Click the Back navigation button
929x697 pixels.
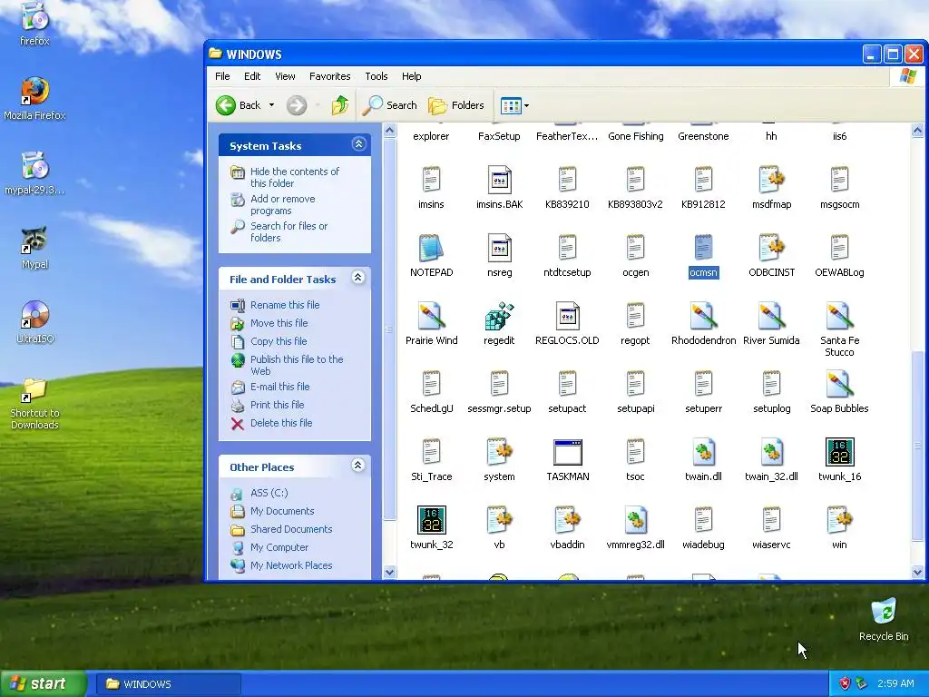(239, 105)
